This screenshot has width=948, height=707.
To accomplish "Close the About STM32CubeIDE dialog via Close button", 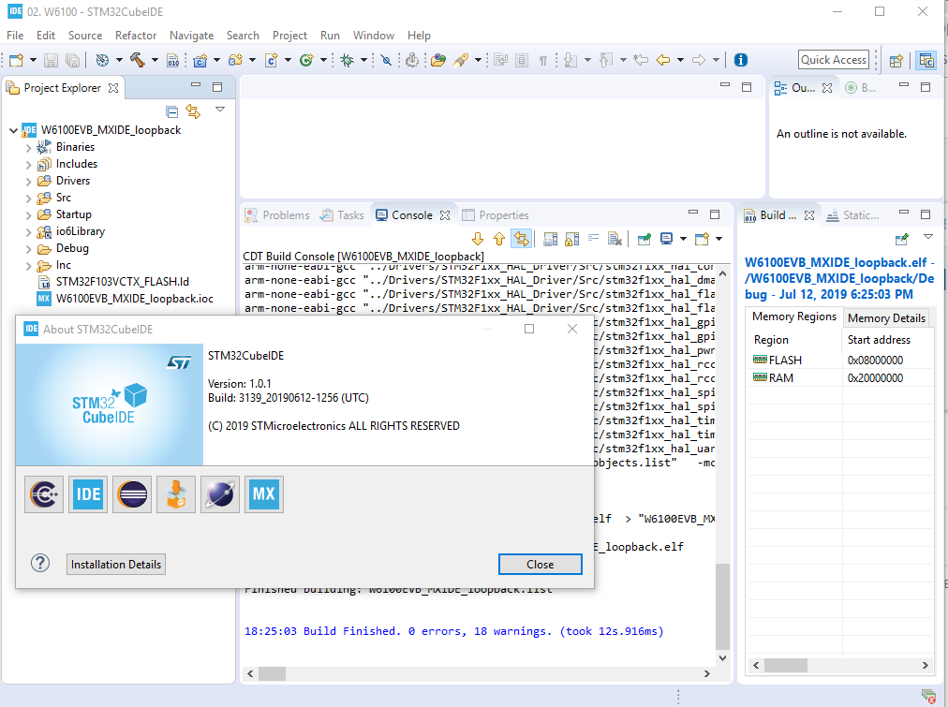I will pyautogui.click(x=540, y=565).
